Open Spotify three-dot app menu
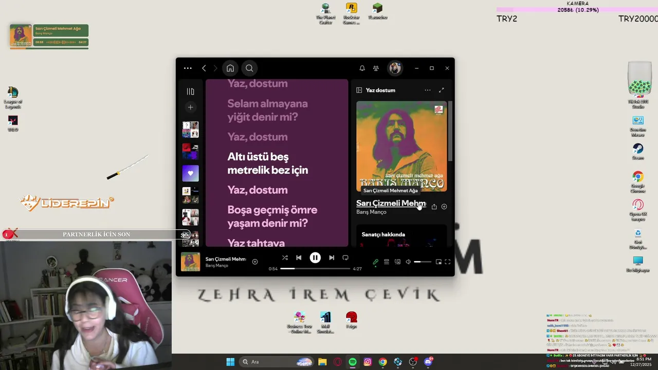 coord(188,68)
